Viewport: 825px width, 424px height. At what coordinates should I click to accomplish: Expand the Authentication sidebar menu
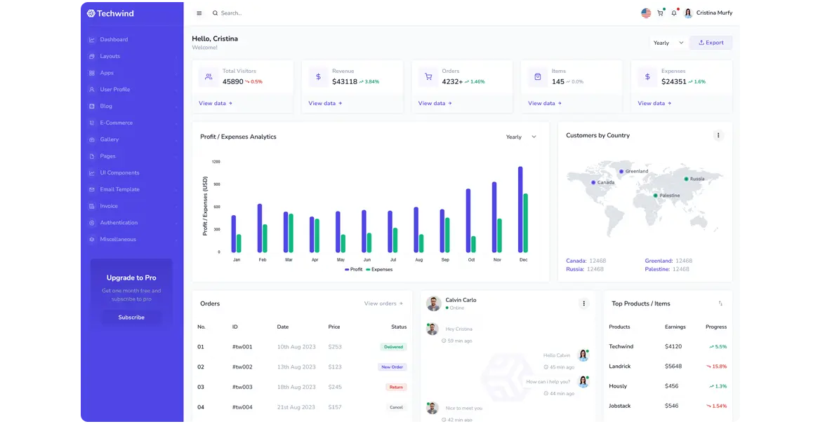(x=119, y=223)
